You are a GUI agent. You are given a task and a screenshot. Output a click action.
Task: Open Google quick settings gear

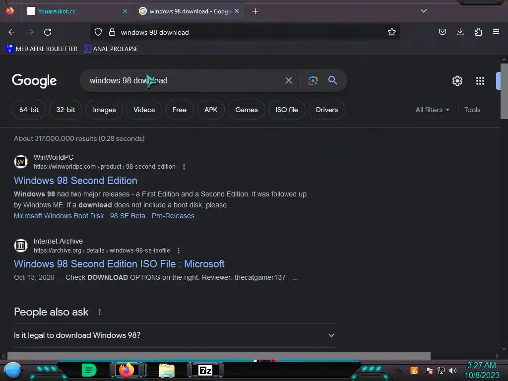coord(457,81)
